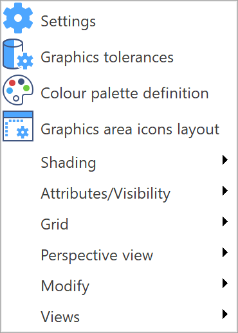This screenshot has height=333, width=238.
Task: Expand the Views submenu arrow
Action: 225,314
